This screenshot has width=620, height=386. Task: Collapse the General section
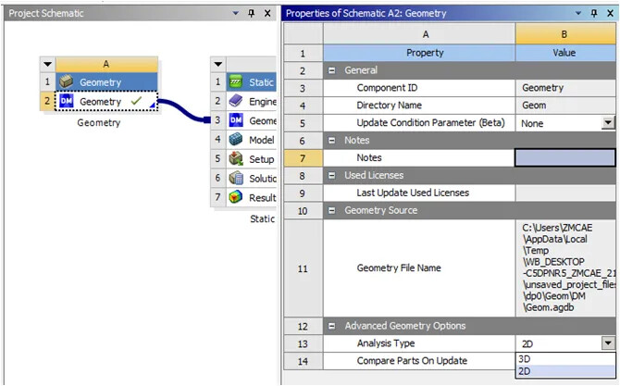pyautogui.click(x=331, y=70)
